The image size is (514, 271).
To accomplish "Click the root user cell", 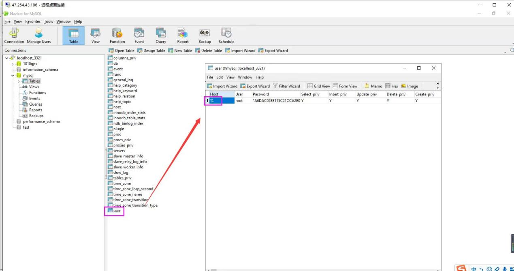I will tap(243, 101).
